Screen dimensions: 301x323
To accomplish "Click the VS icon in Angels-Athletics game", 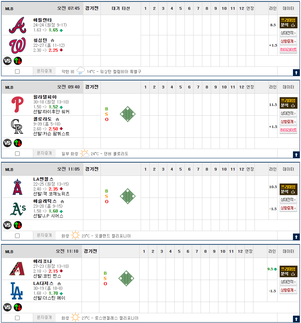I will click(x=7, y=225).
